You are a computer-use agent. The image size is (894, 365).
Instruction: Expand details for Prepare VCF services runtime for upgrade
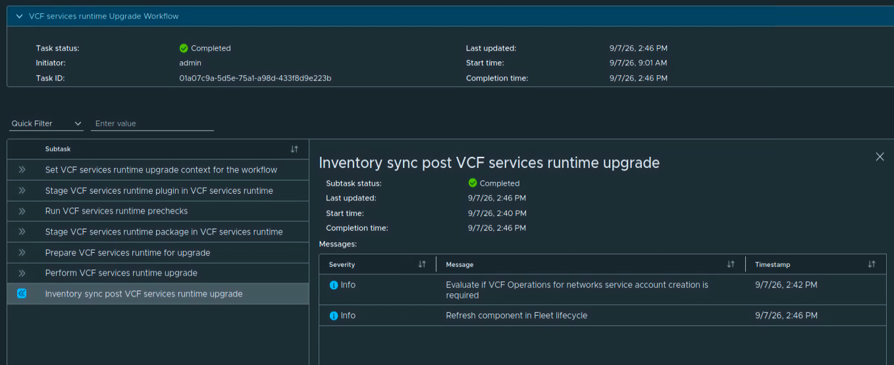pos(22,253)
